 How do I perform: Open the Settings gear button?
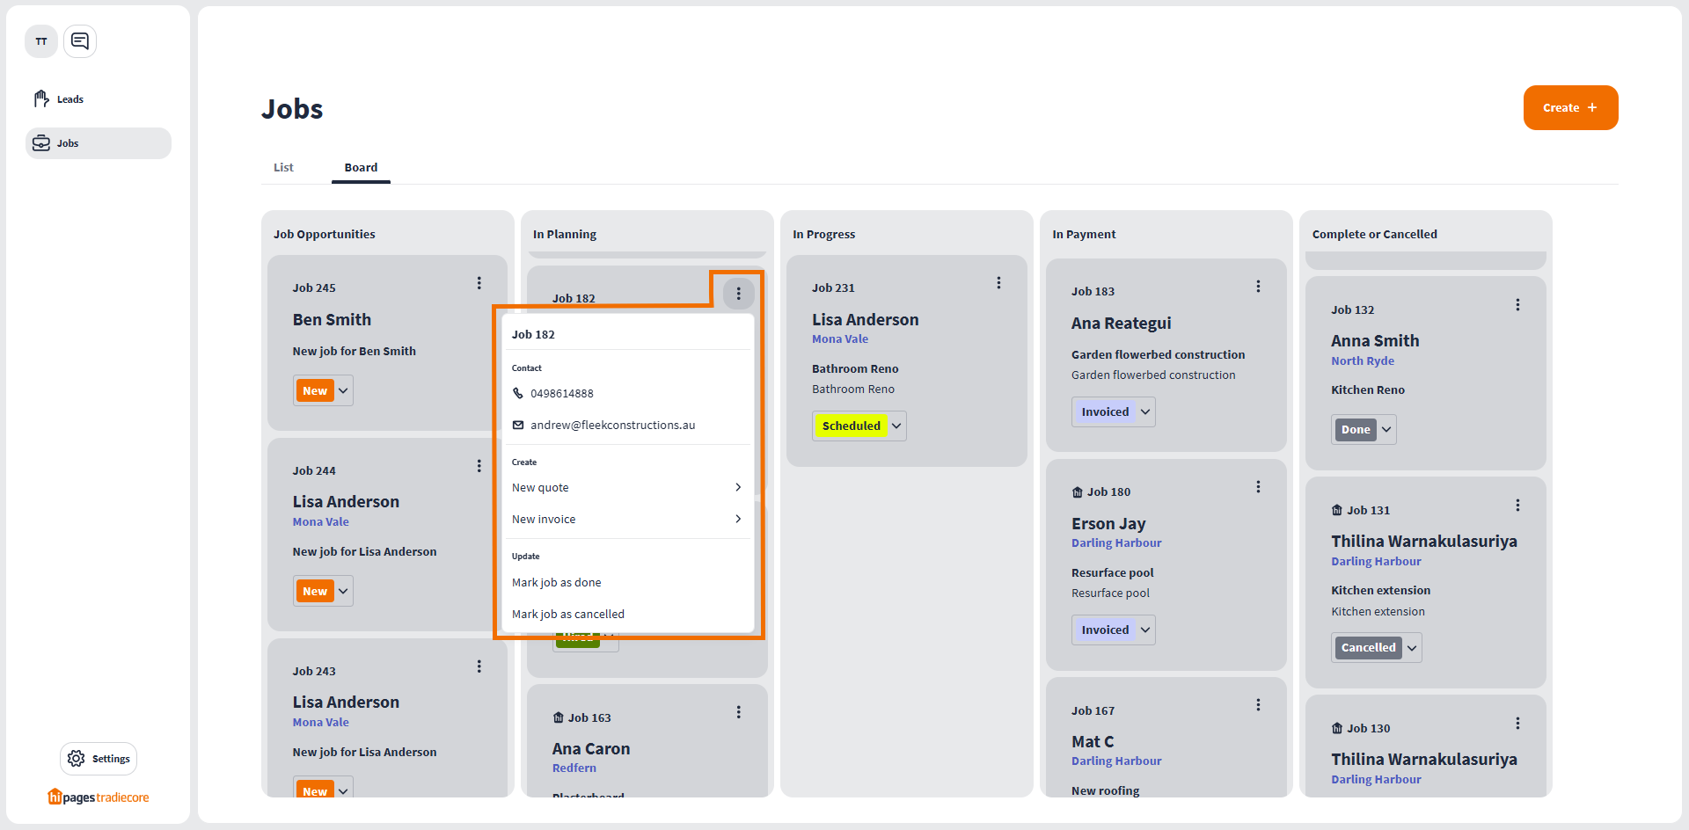[x=99, y=759]
